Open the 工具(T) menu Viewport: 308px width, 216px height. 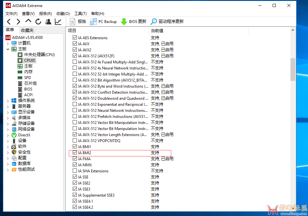(80, 13)
